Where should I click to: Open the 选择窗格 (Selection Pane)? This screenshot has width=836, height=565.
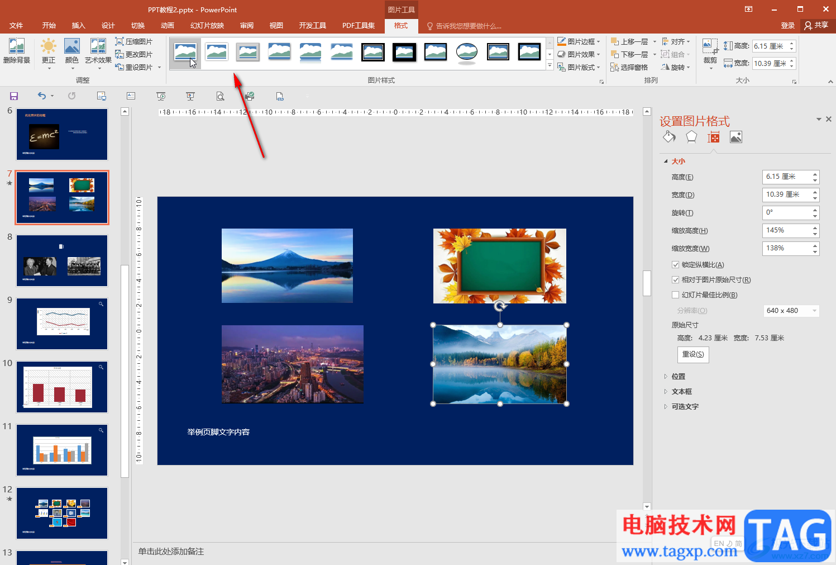(629, 67)
